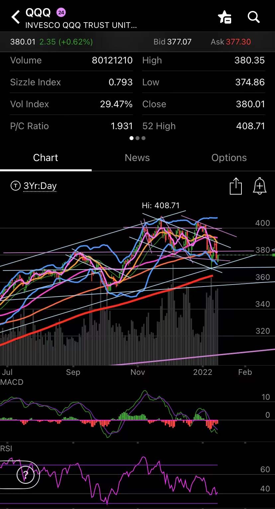
Task: Tap the Hi: 408.71 chart label
Action: pos(161,206)
